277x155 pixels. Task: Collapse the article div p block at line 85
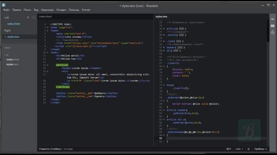[x=164, y=120]
